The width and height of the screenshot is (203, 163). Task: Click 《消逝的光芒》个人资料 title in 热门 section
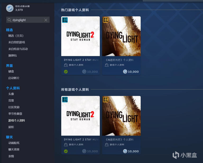(x=119, y=60)
